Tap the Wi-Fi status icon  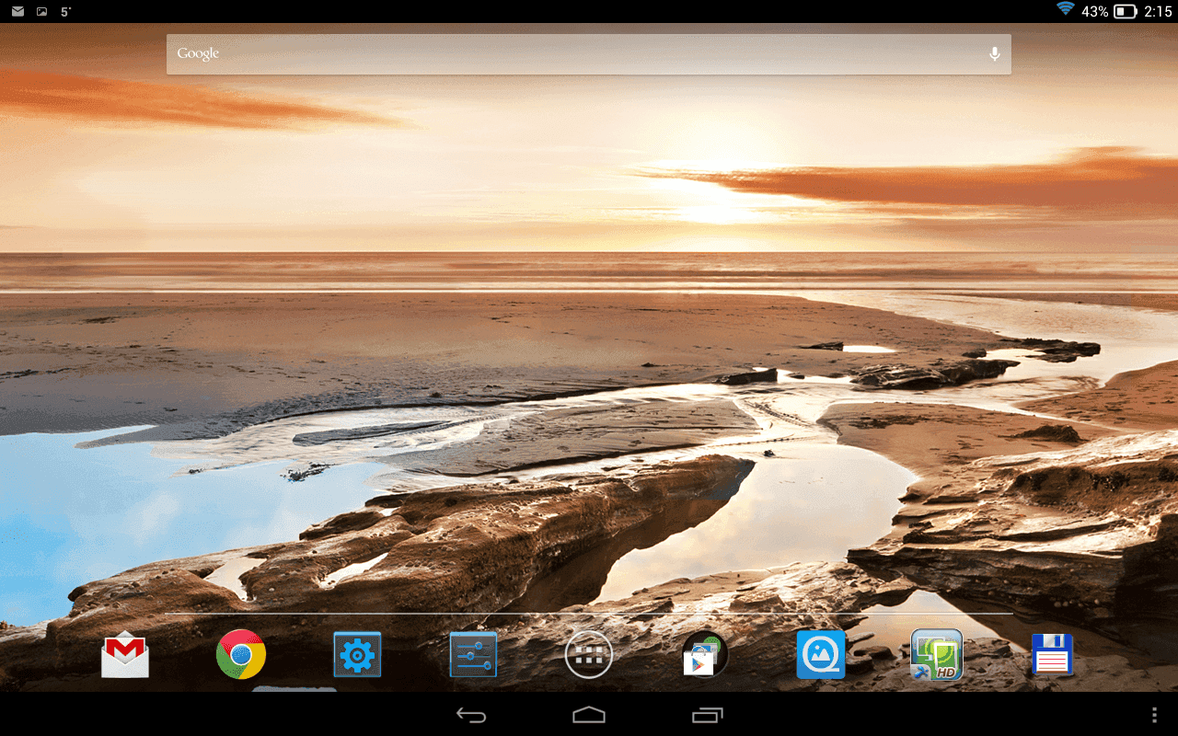point(1066,9)
